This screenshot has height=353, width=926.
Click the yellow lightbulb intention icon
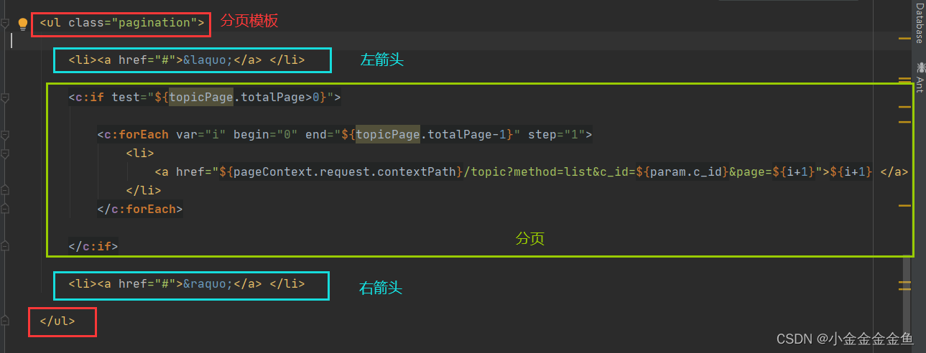coord(22,24)
